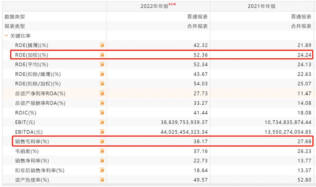This screenshot has height=187, width=316.
Task: Open chart icon for 总资产净利率ROA(%)
Action: [102, 93]
